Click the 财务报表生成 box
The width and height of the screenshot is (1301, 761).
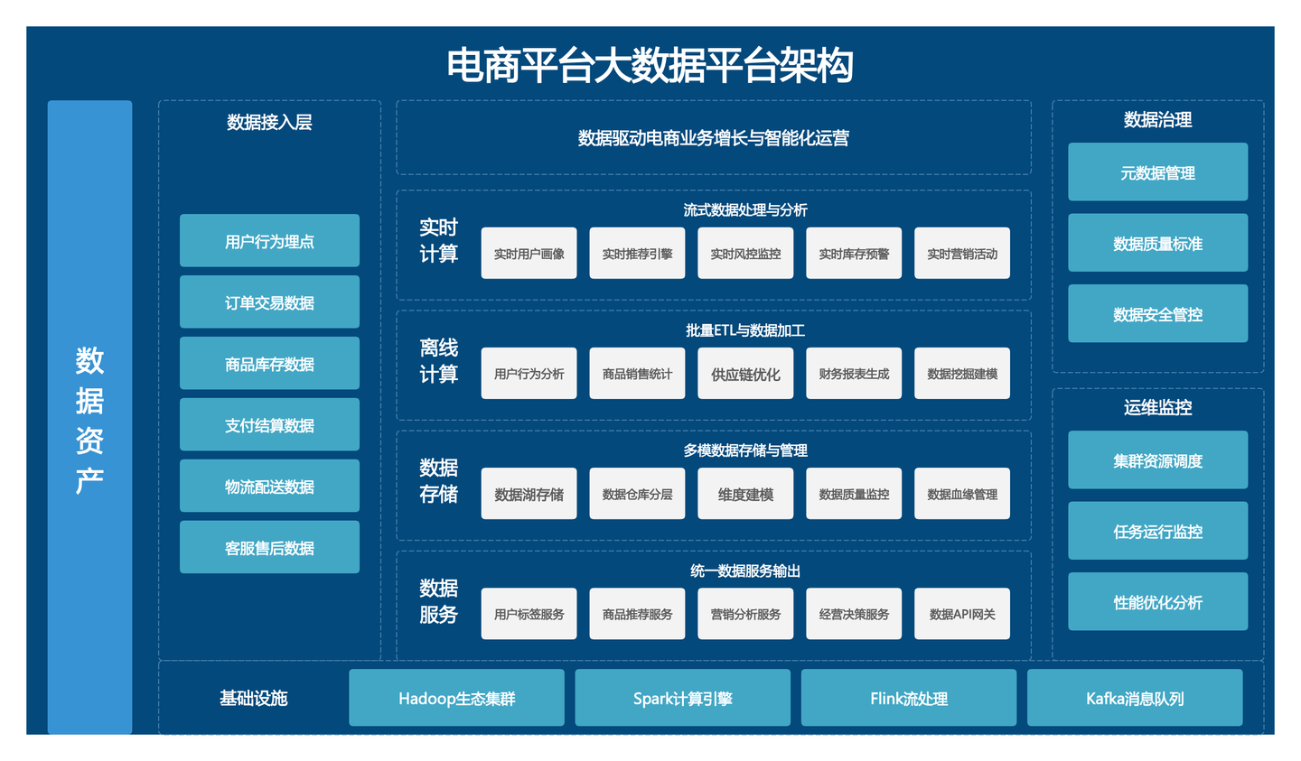click(x=854, y=374)
